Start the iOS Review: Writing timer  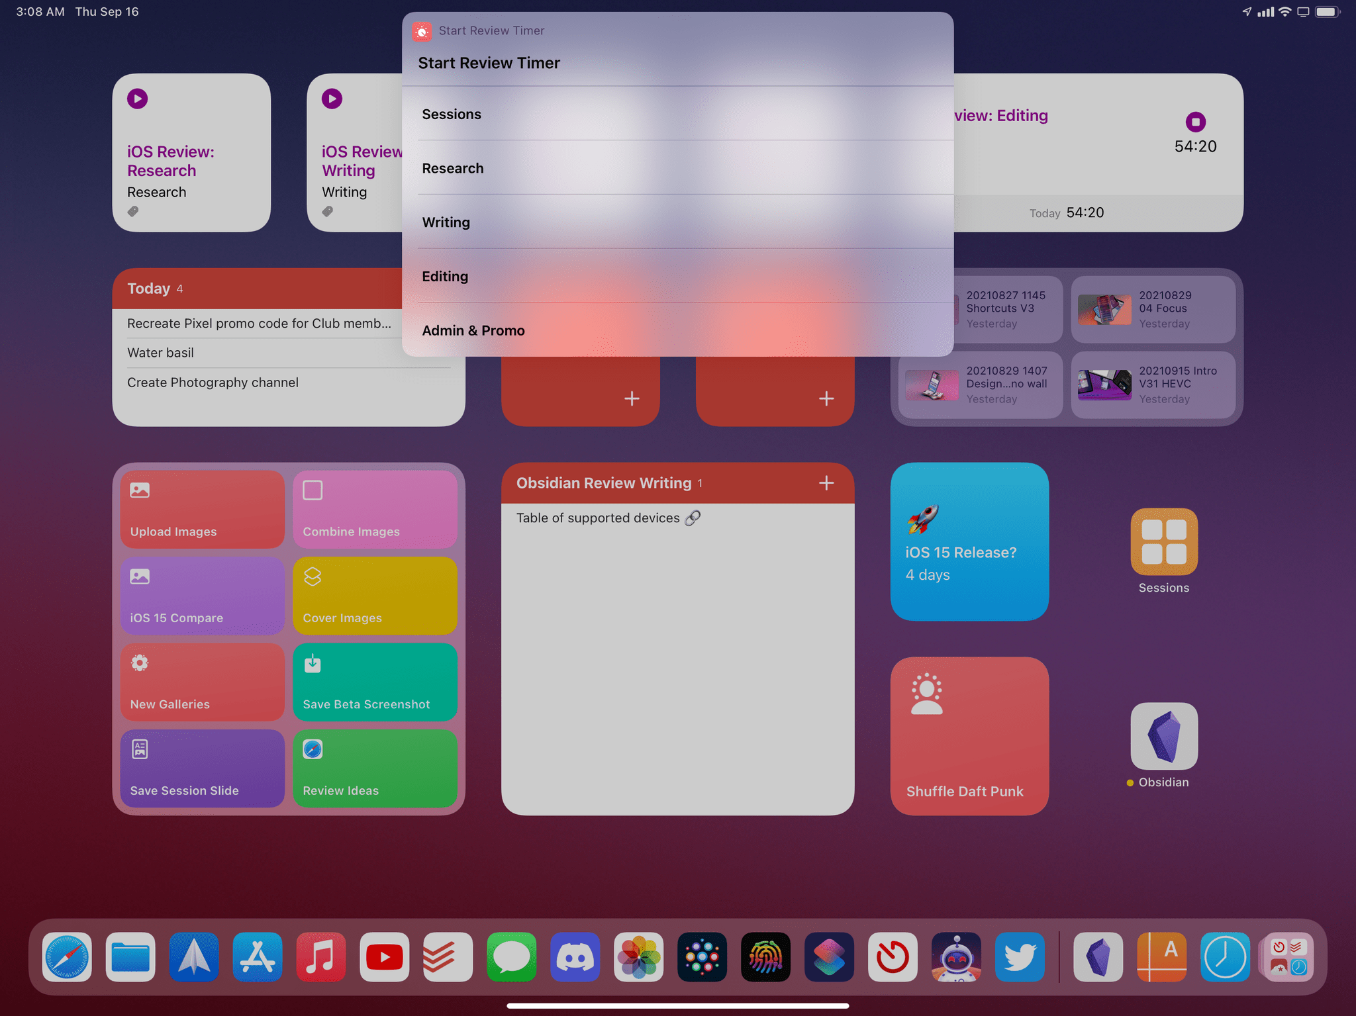click(x=332, y=99)
